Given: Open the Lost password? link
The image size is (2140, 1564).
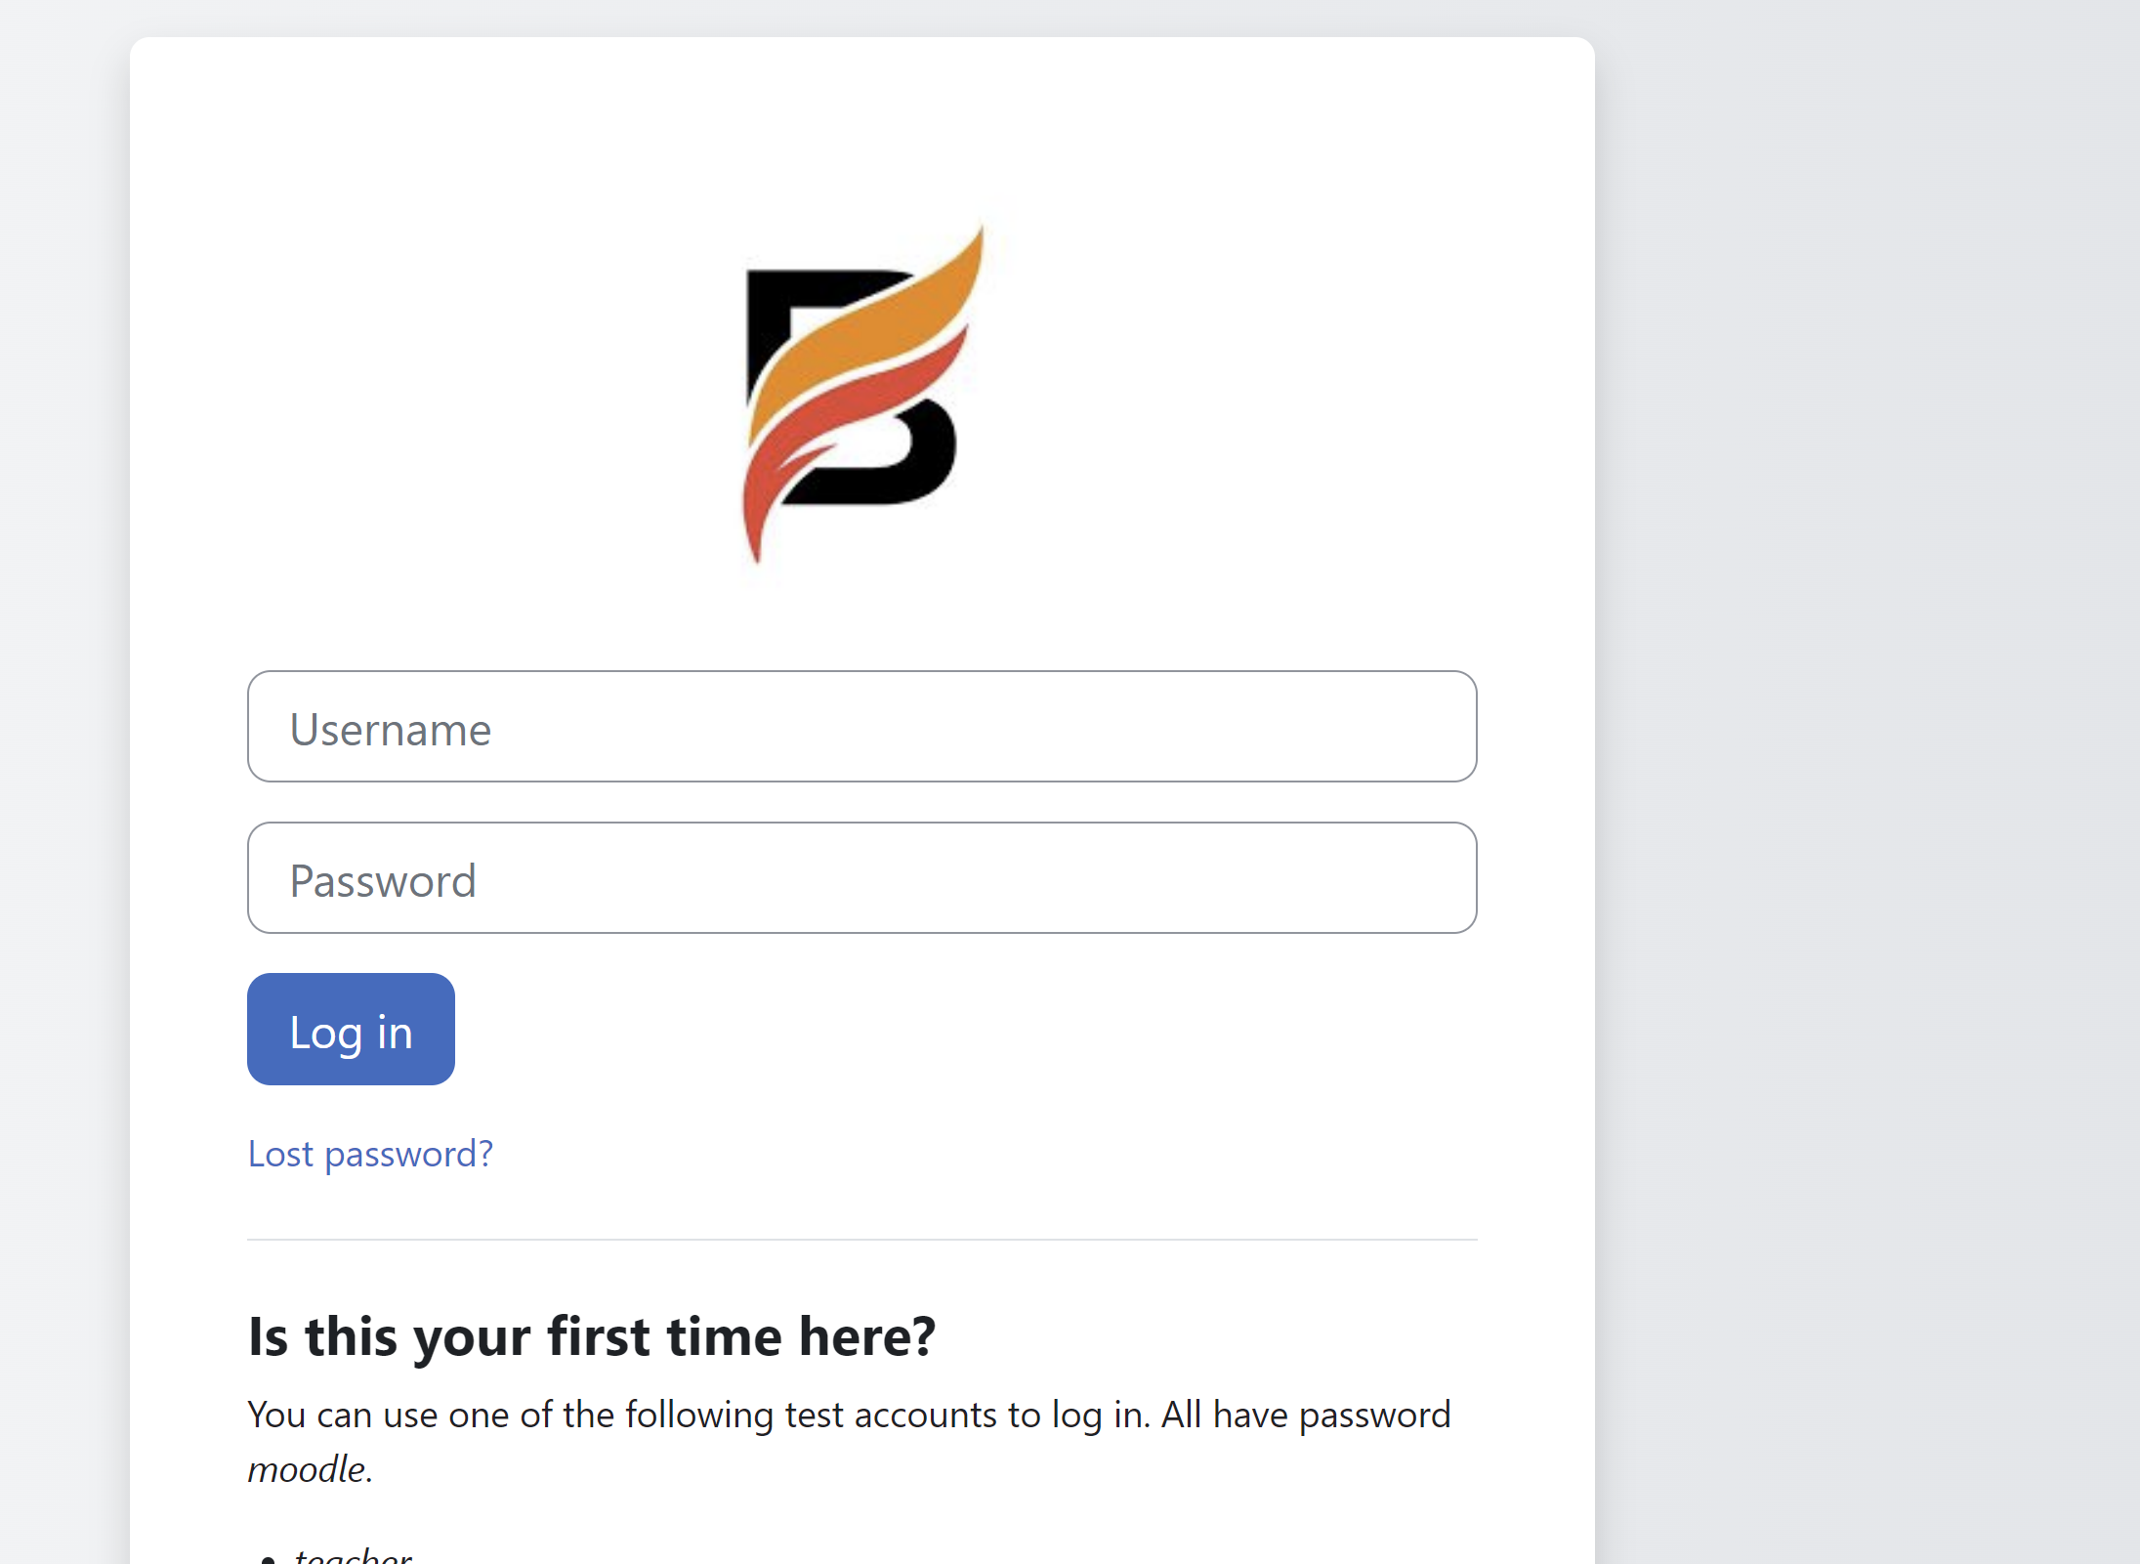Looking at the screenshot, I should click(370, 1155).
